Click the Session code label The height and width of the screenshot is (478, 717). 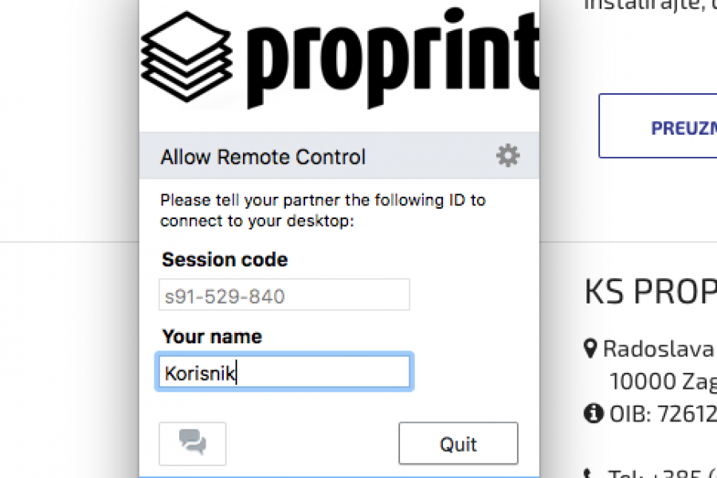click(x=225, y=260)
